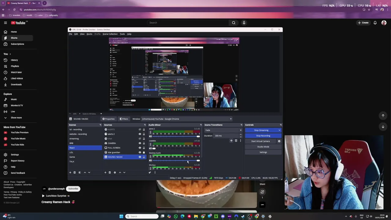
Task: Add a new scene with plus icon
Action: (70, 172)
